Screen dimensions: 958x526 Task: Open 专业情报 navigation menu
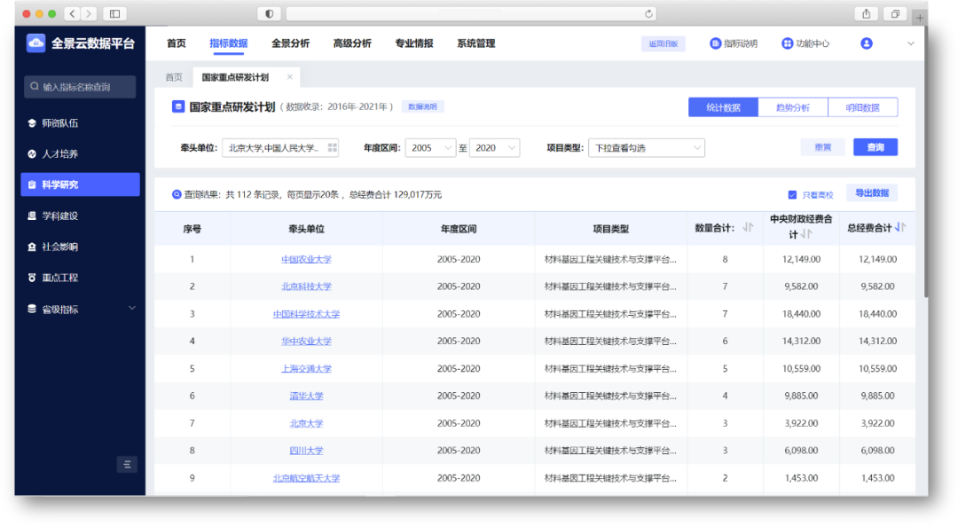pos(414,43)
